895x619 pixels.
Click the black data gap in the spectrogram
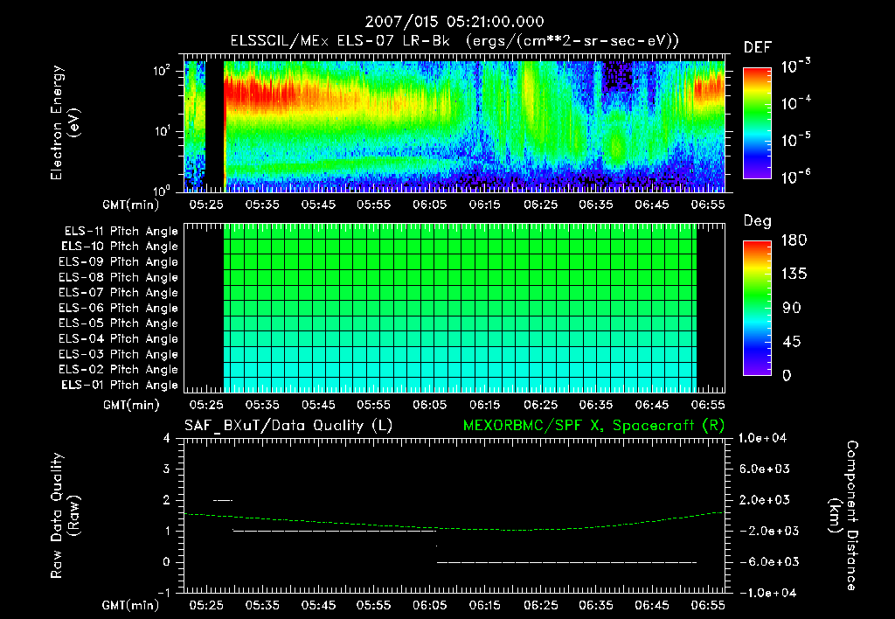[x=214, y=126]
